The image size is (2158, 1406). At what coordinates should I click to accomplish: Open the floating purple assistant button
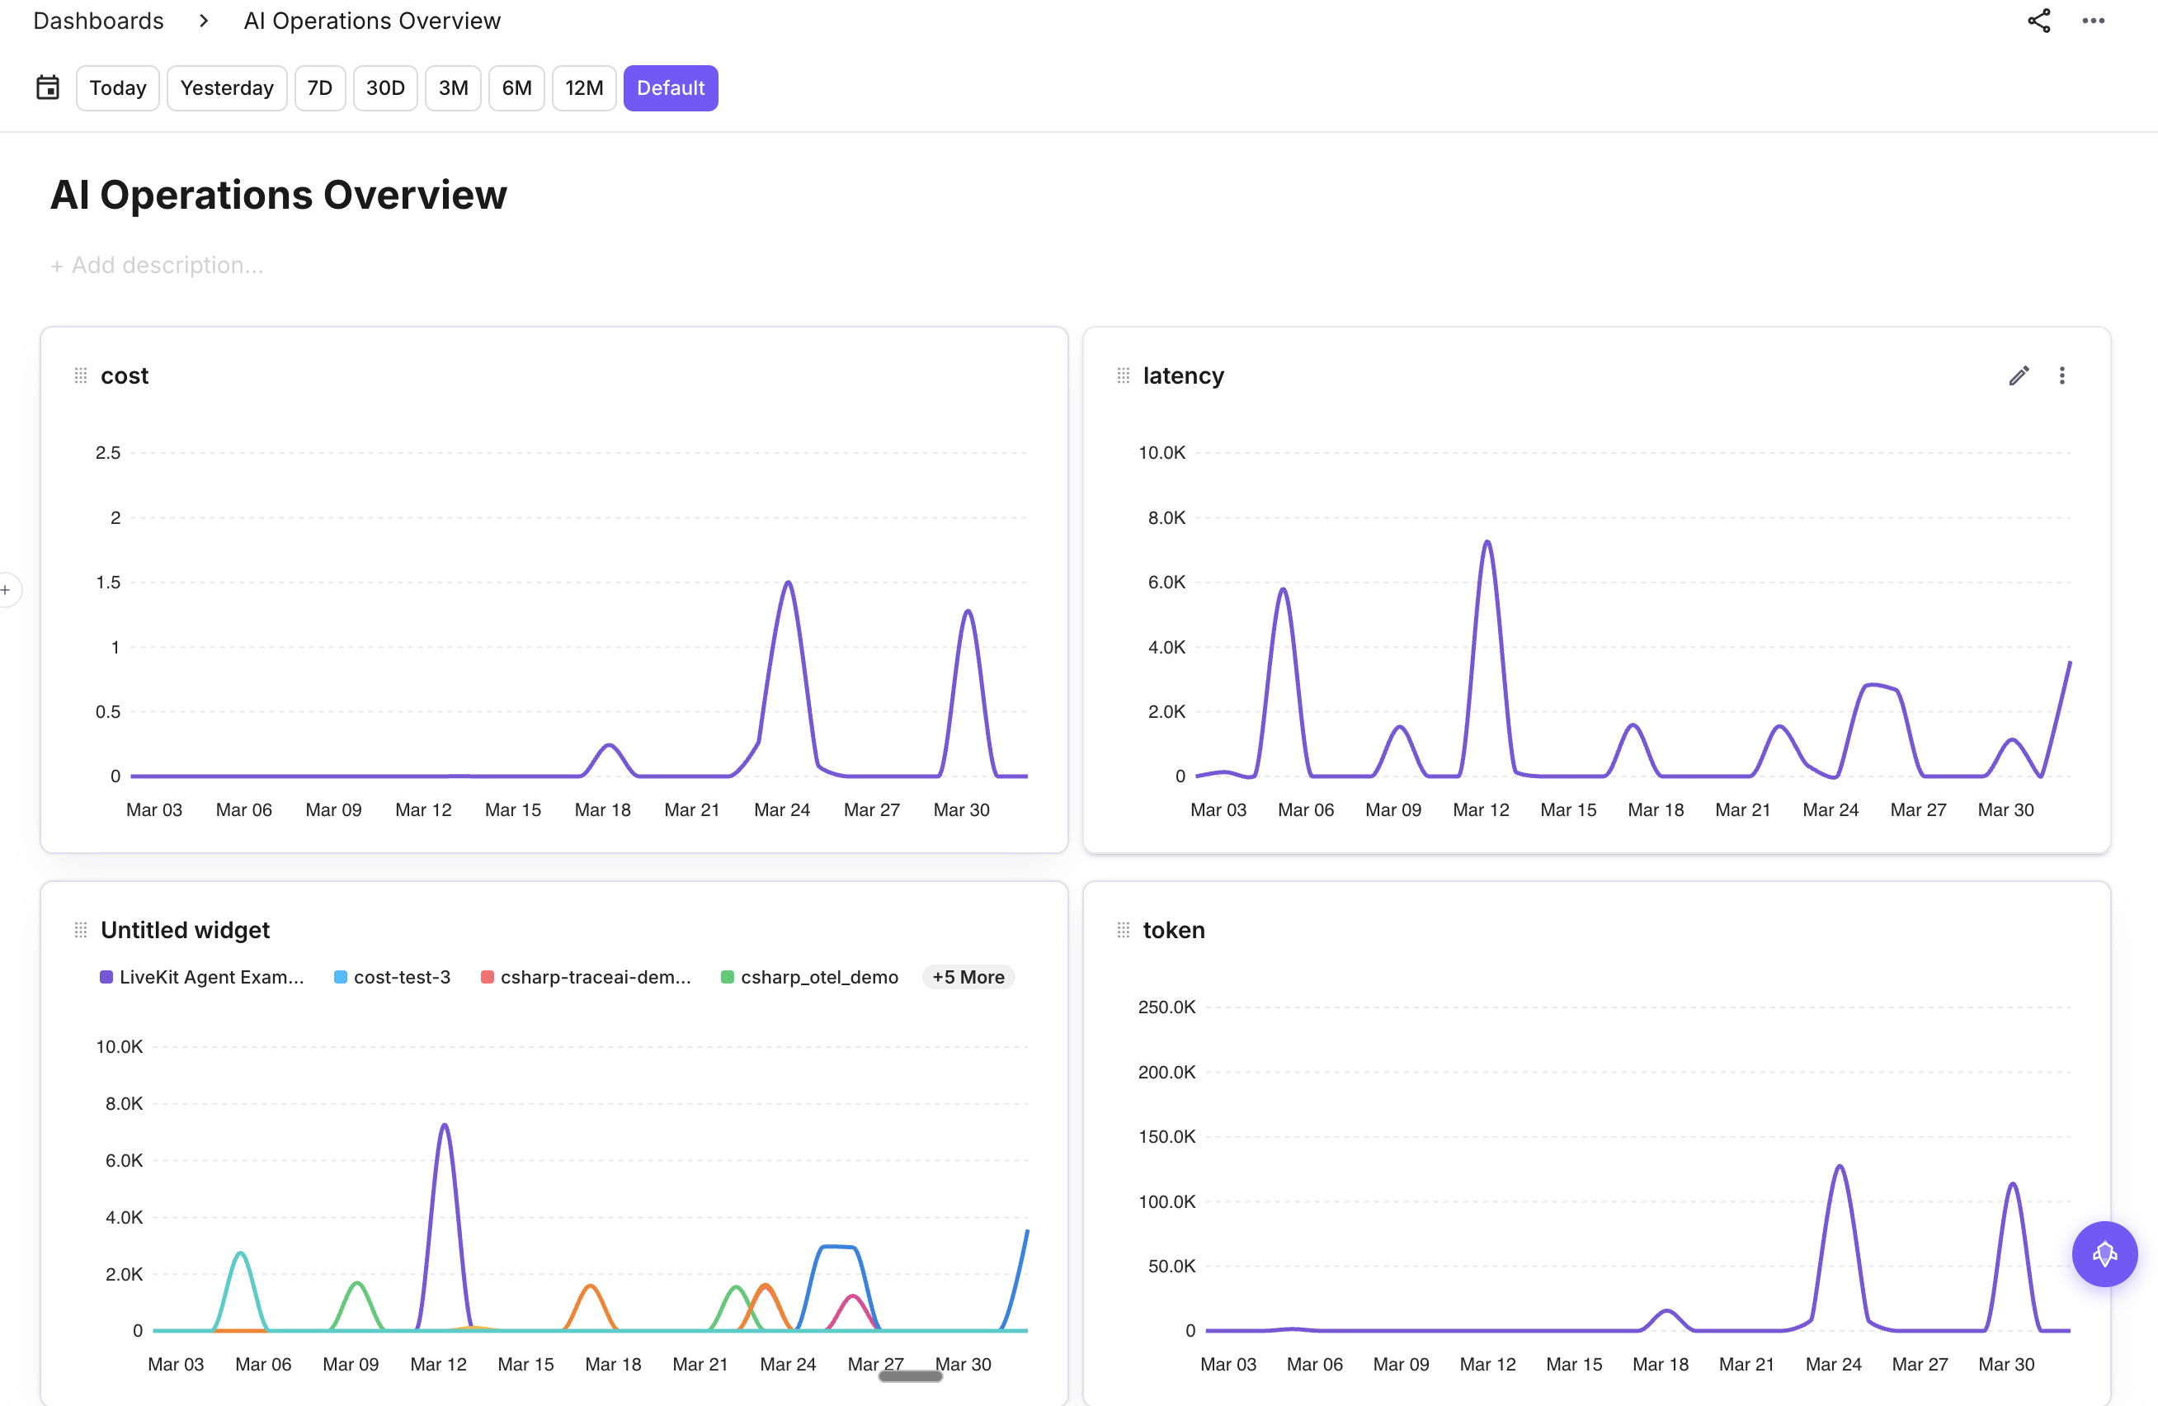click(2104, 1253)
